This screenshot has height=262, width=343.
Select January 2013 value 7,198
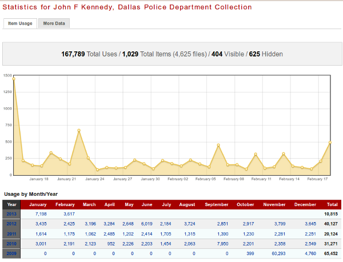[41, 214]
